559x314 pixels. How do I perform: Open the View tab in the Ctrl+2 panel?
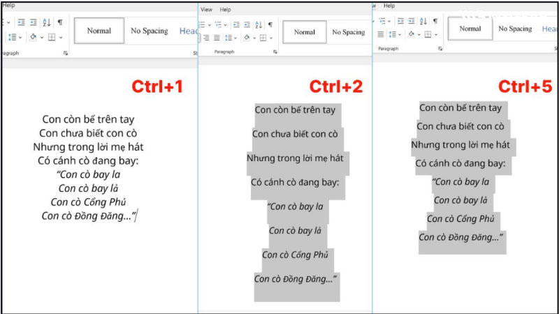pos(206,10)
